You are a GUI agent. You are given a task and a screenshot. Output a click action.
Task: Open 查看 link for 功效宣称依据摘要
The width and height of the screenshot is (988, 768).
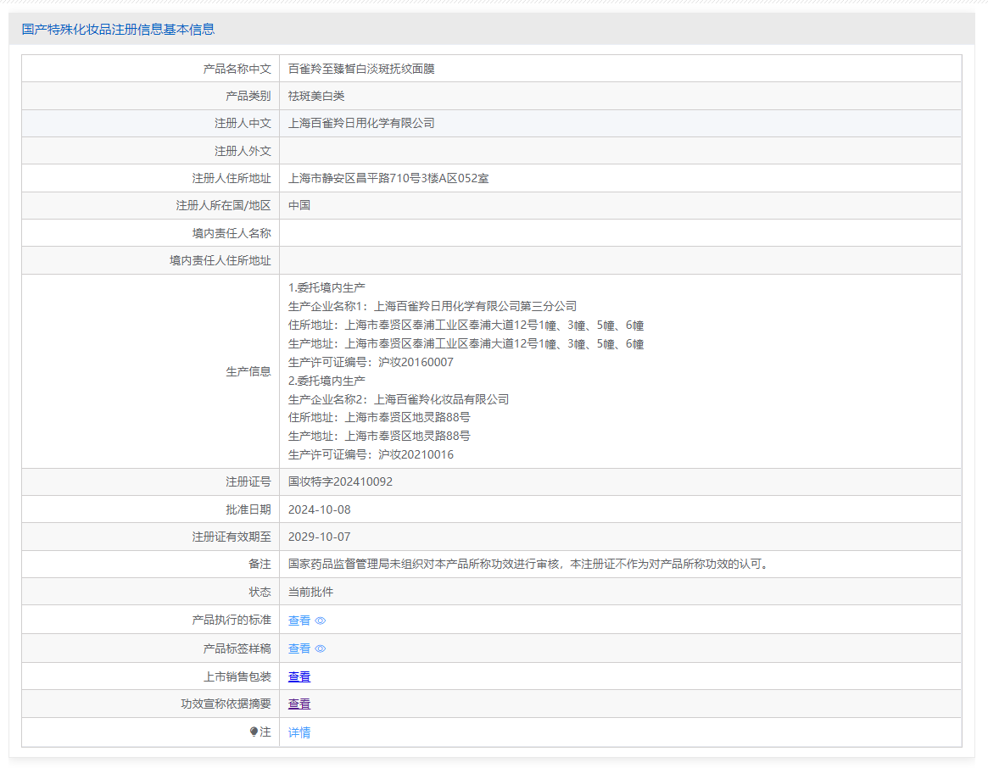point(299,704)
